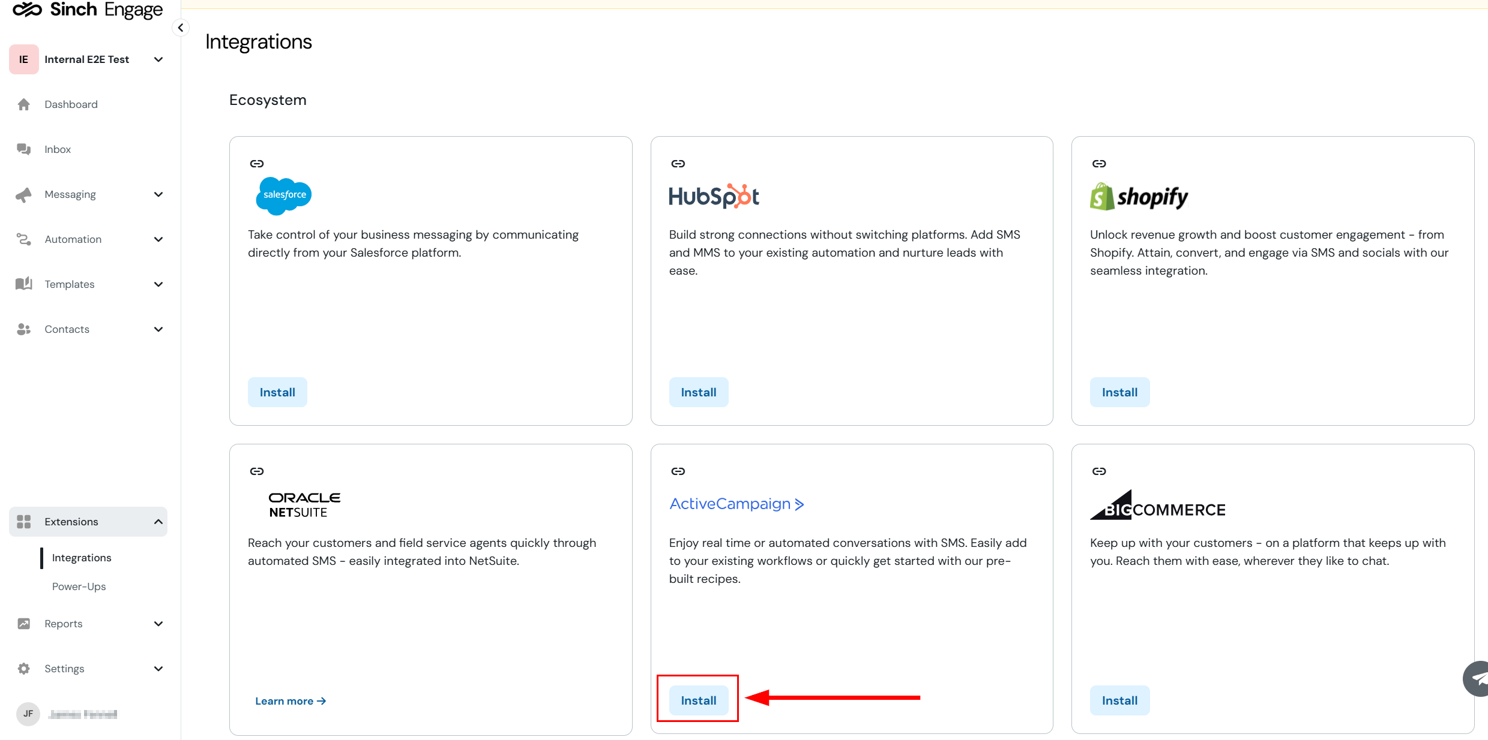Click Learn more on Oracle NetSuite card

tap(291, 701)
